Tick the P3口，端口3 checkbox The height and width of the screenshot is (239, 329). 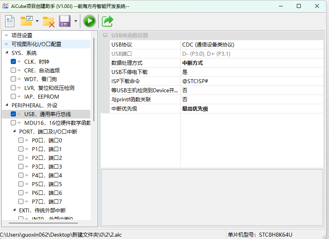[21, 167]
